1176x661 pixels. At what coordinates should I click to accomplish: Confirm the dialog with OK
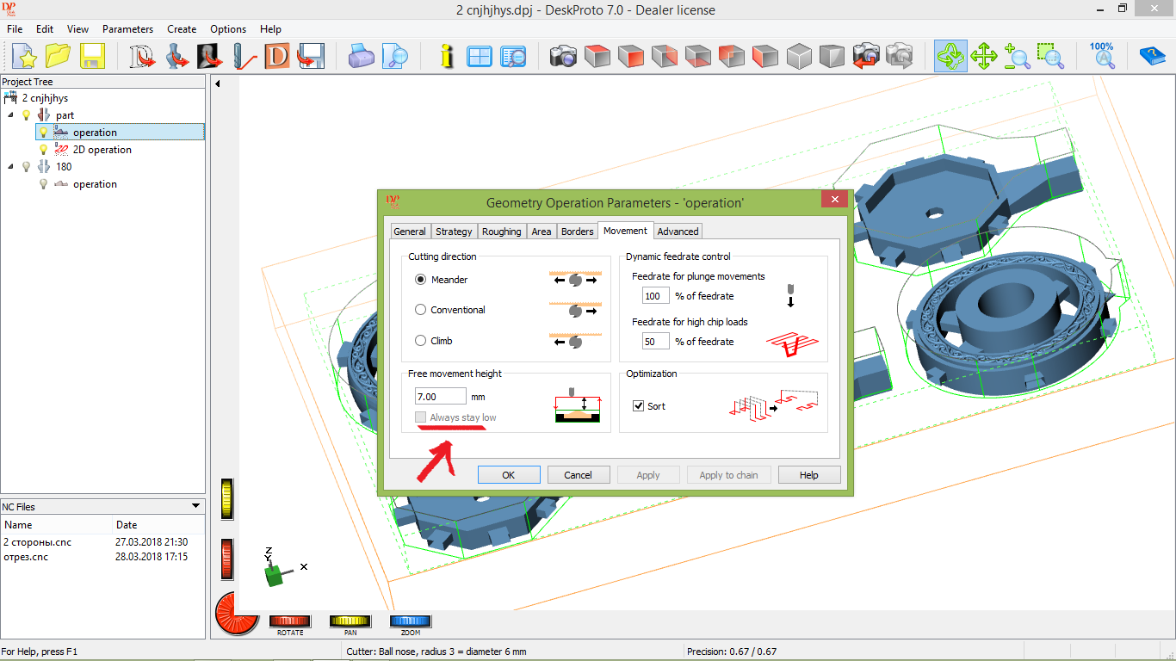509,475
